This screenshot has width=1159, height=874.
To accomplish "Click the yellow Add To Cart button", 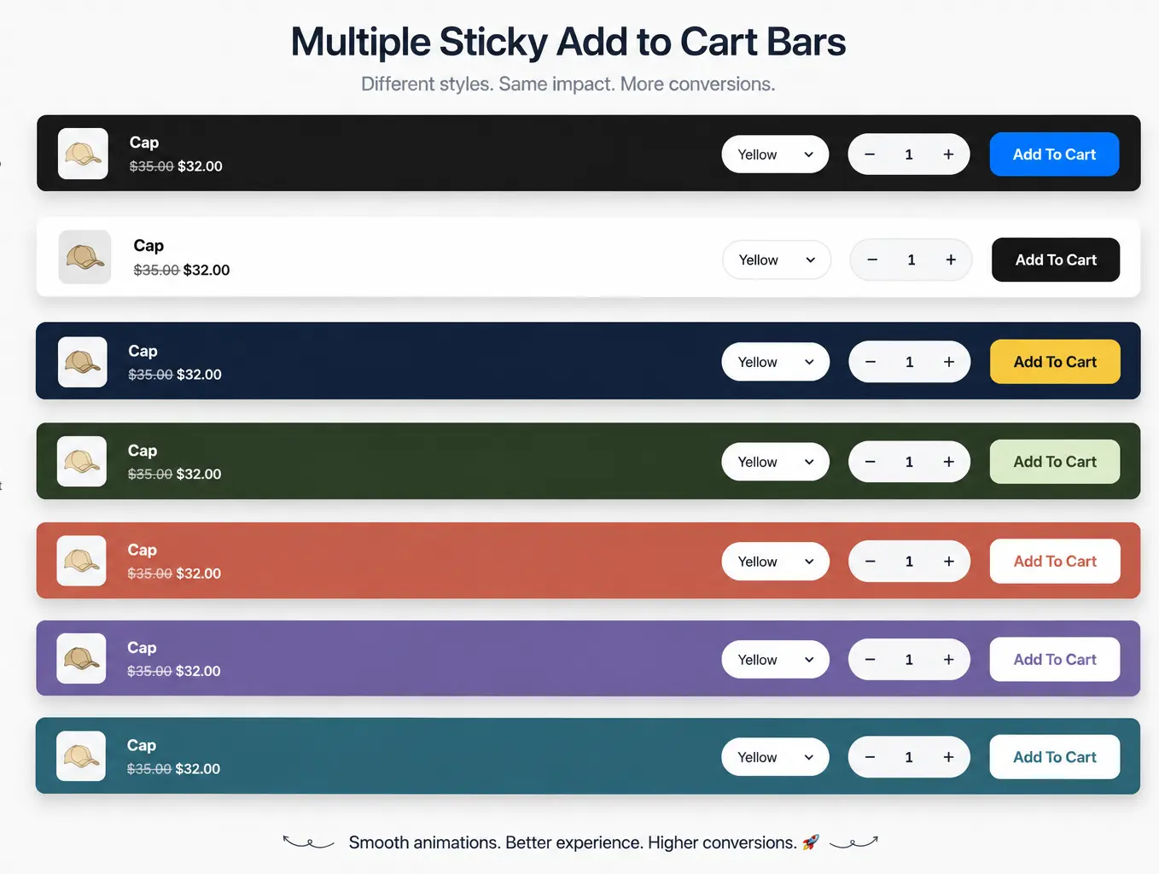I will click(1055, 362).
